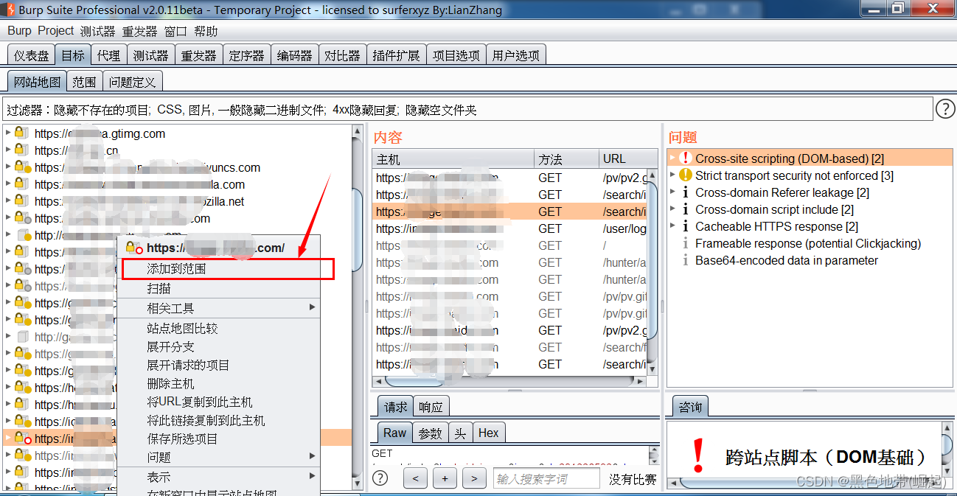Switch to the 编码器 tab
Image resolution: width=957 pixels, height=496 pixels.
pyautogui.click(x=294, y=55)
